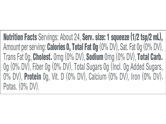Select the bold Calories 0 text

coord(59,47)
